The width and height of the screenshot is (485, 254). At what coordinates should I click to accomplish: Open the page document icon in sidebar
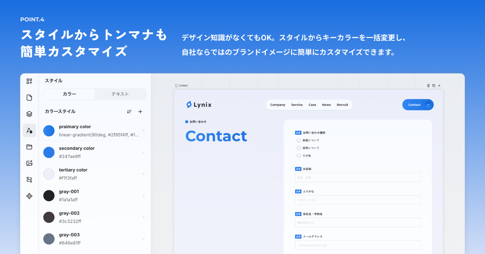pyautogui.click(x=29, y=97)
